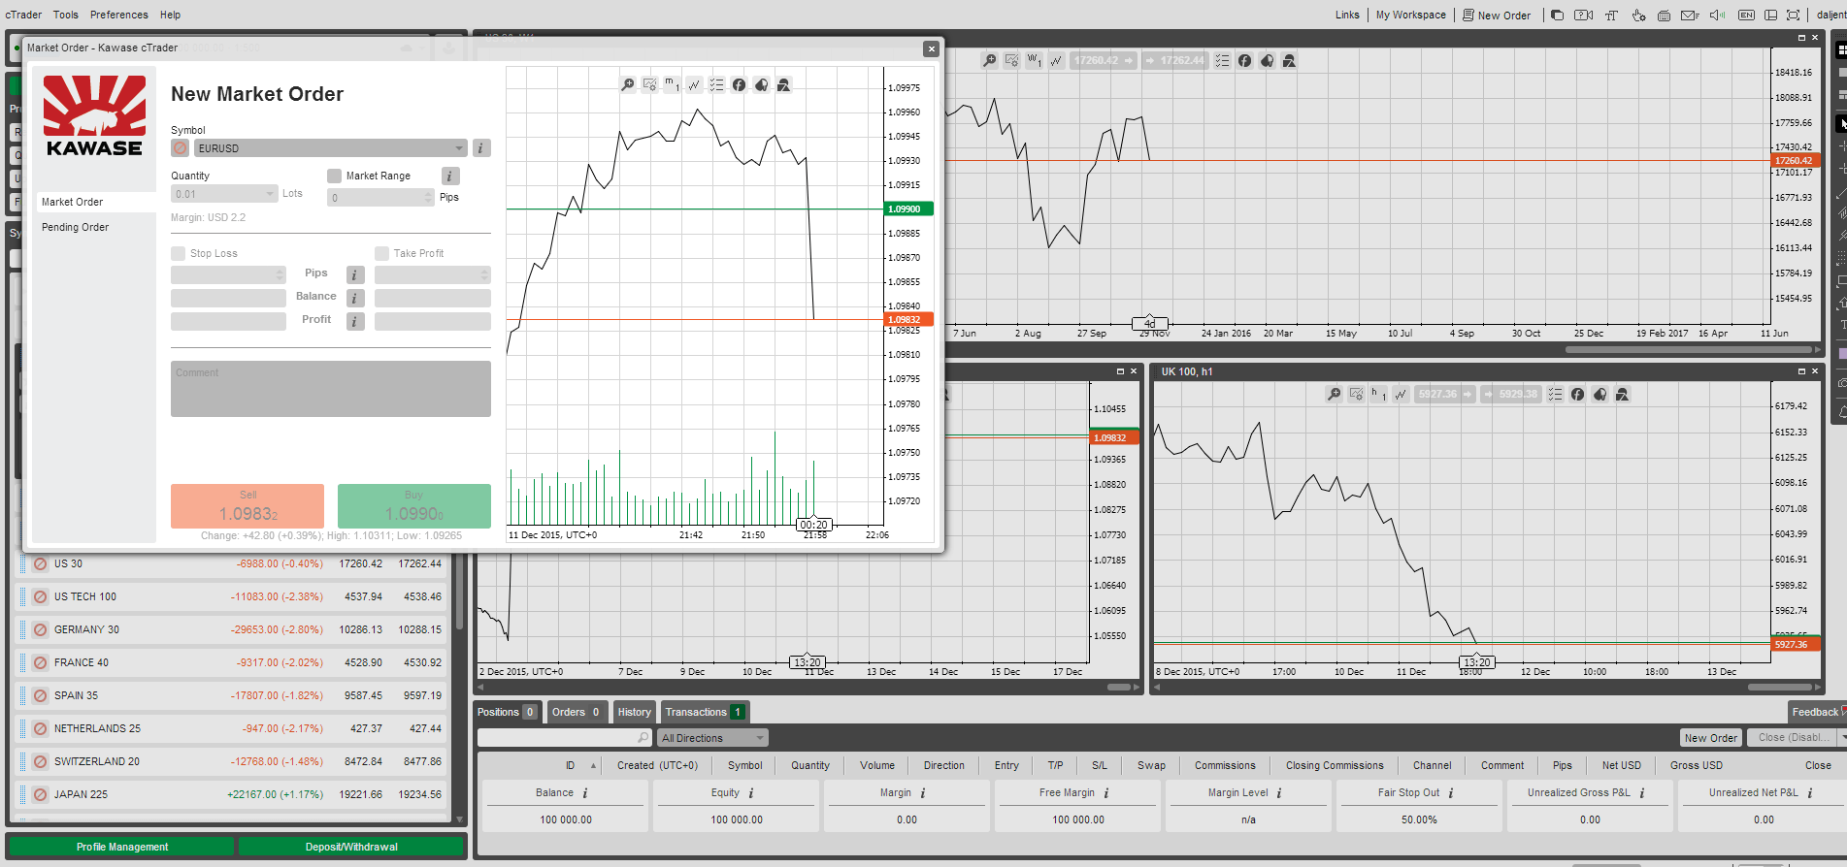1847x867 pixels.
Task: Click the zoom-in magnifier in order dialog chart
Action: coord(628,85)
